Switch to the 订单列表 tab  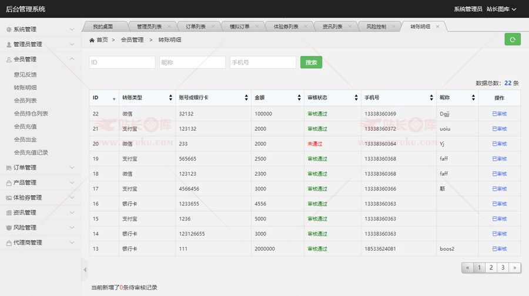pos(196,26)
